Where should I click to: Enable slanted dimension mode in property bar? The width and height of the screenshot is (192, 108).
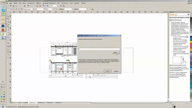pos(16,9)
